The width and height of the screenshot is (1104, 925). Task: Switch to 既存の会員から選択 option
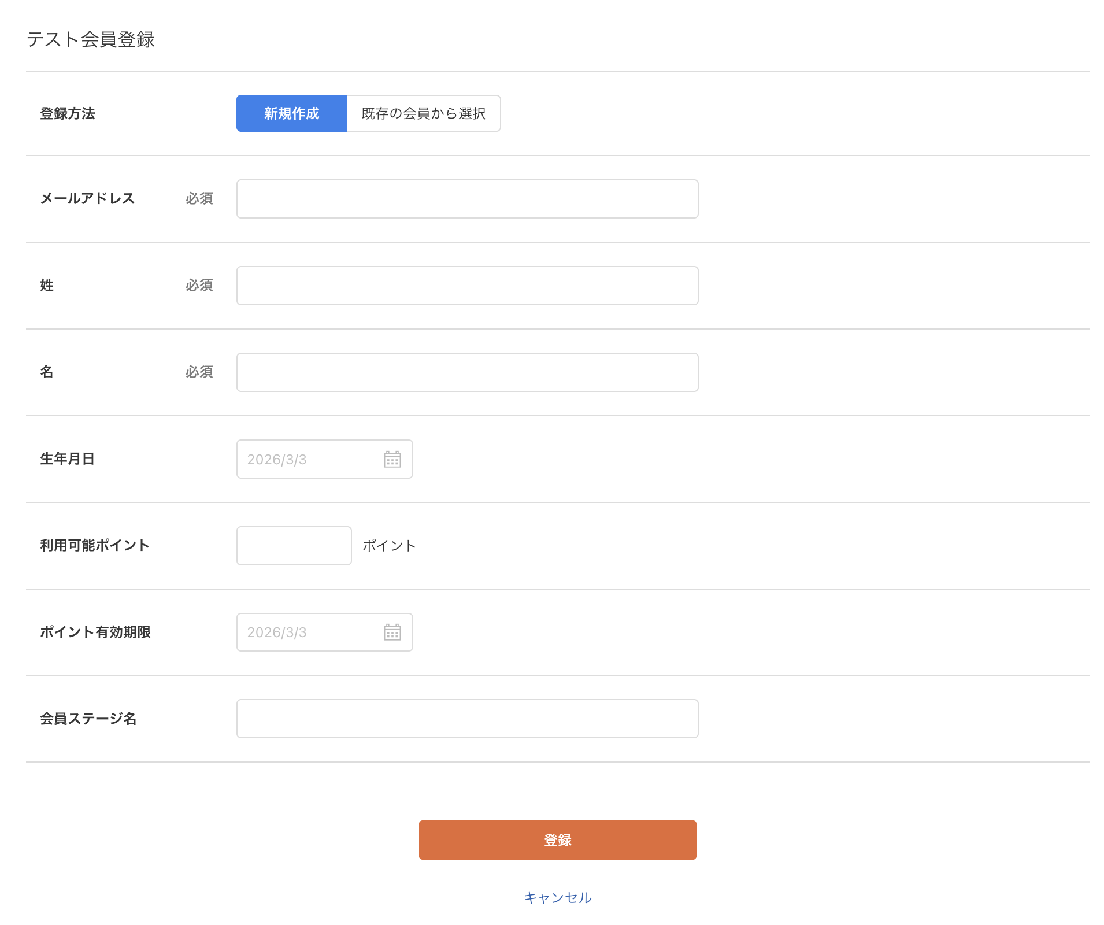423,113
